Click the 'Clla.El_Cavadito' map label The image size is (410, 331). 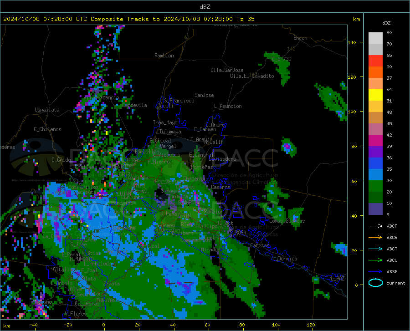252,76
